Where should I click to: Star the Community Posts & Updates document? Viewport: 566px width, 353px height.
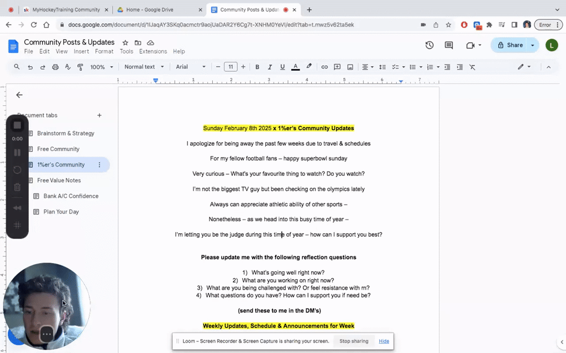click(x=125, y=42)
